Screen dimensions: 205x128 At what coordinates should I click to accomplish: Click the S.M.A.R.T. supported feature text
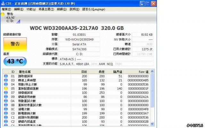point(67,64)
